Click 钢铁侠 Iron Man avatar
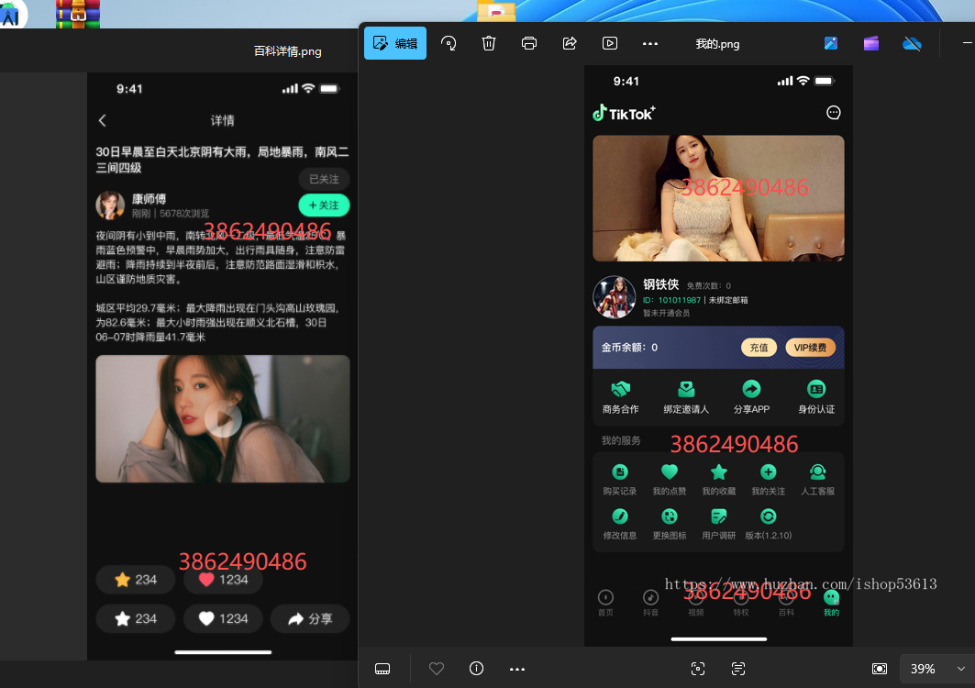 (615, 297)
